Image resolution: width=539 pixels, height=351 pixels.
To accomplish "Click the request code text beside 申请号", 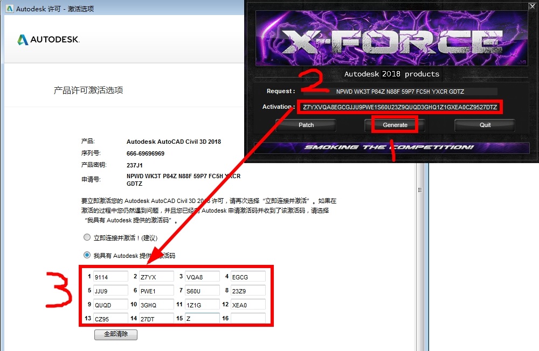I will coord(184,180).
